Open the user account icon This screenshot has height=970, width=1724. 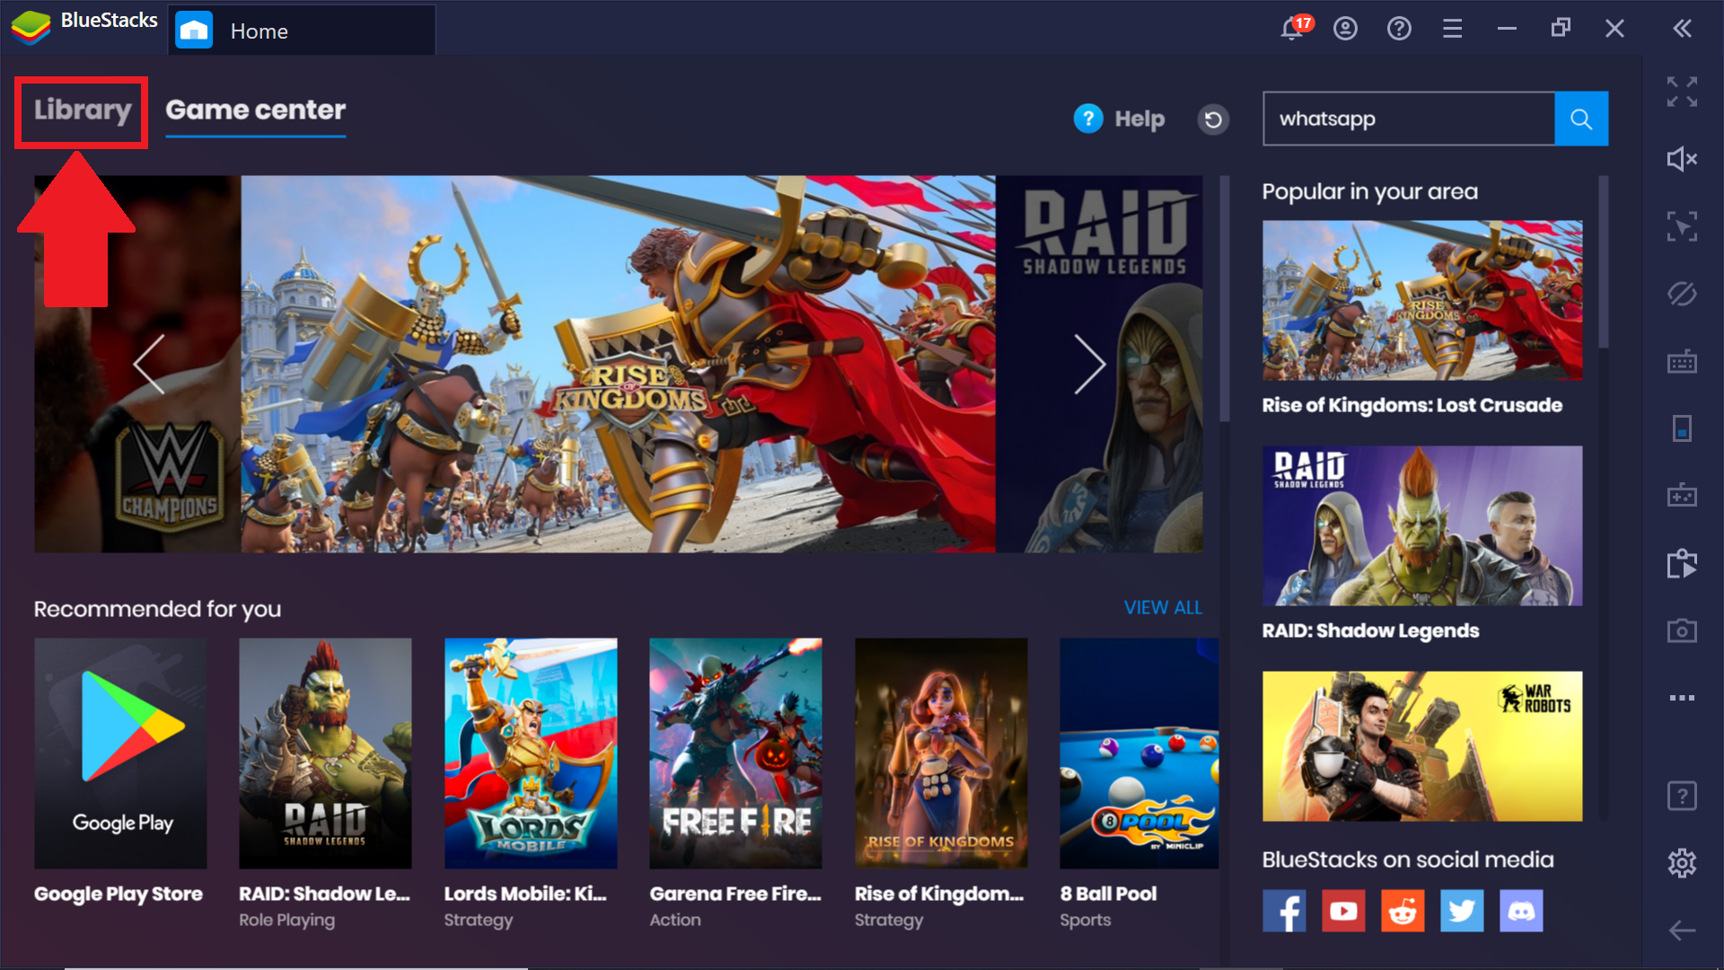click(1345, 29)
